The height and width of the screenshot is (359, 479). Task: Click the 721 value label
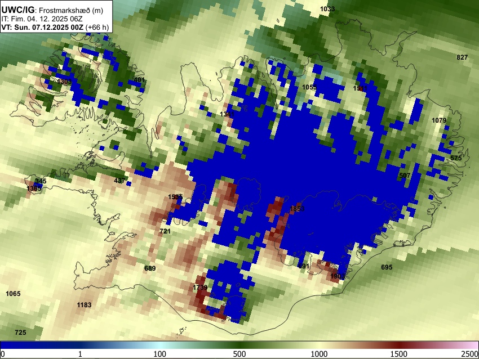click(165, 231)
